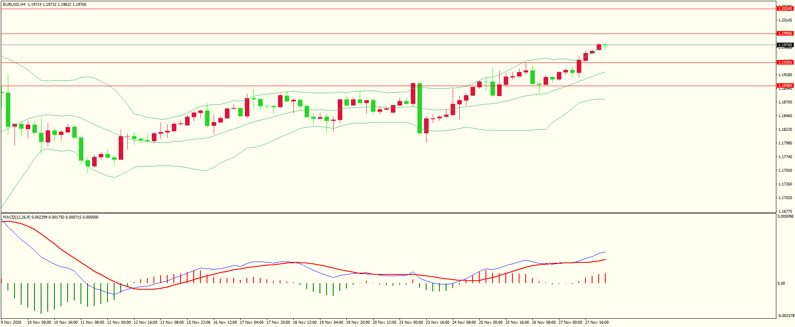Click the 19 Nov 04:00 time label
795x327 pixels.
(x=332, y=322)
